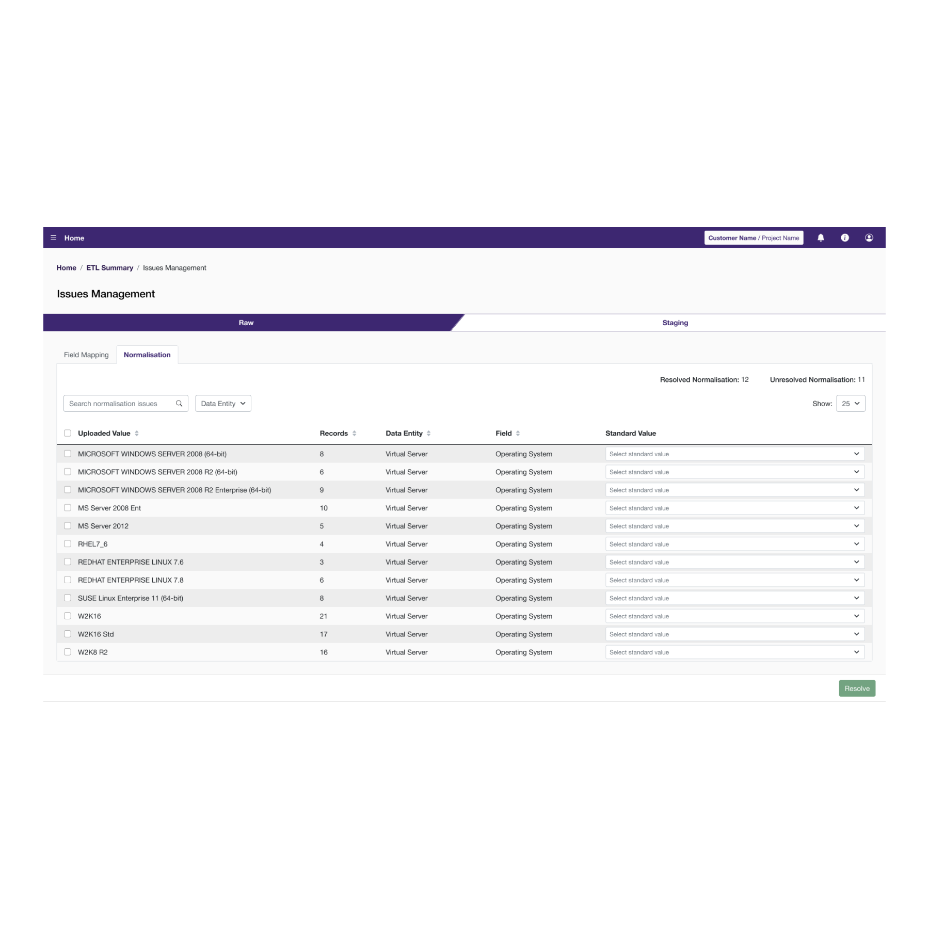Open the Show 25 page size dropdown

(x=850, y=404)
